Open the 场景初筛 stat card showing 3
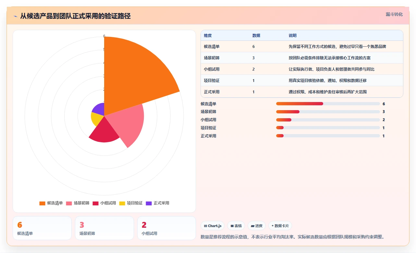 pyautogui.click(x=104, y=228)
